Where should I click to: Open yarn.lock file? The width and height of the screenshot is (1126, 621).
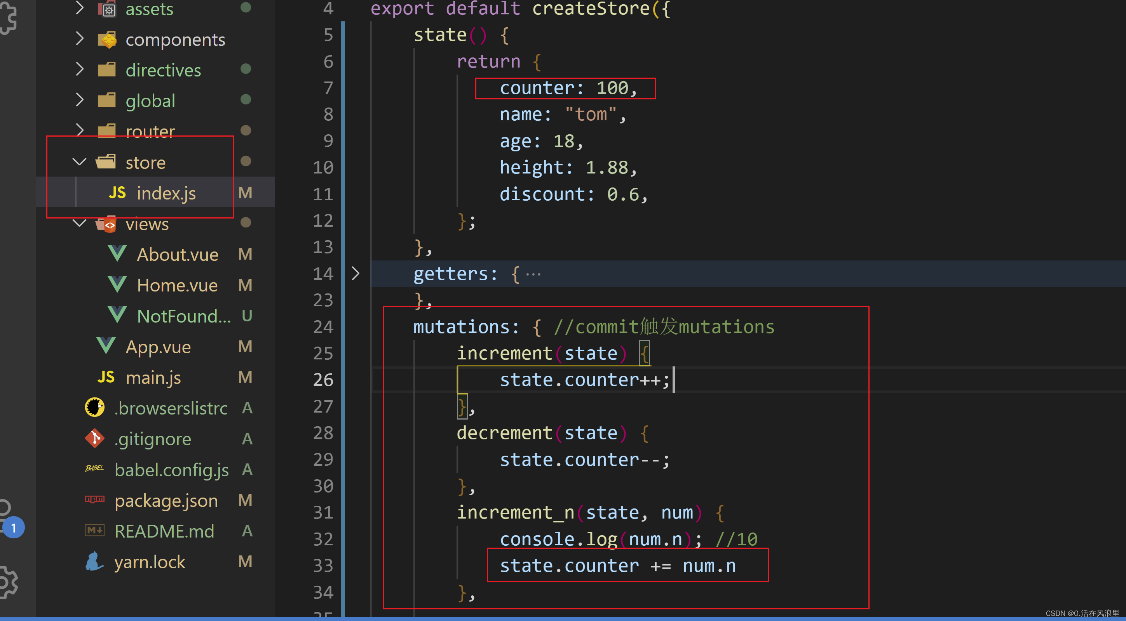[150, 562]
